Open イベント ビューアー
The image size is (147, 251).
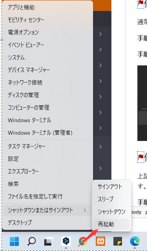coord(47,45)
